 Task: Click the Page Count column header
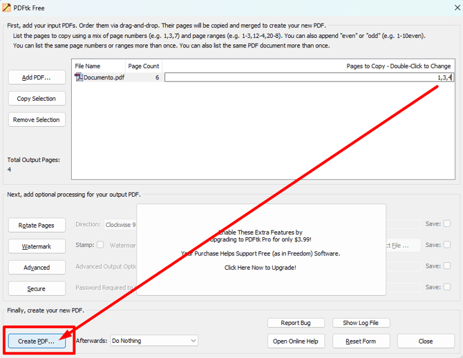pyautogui.click(x=143, y=66)
